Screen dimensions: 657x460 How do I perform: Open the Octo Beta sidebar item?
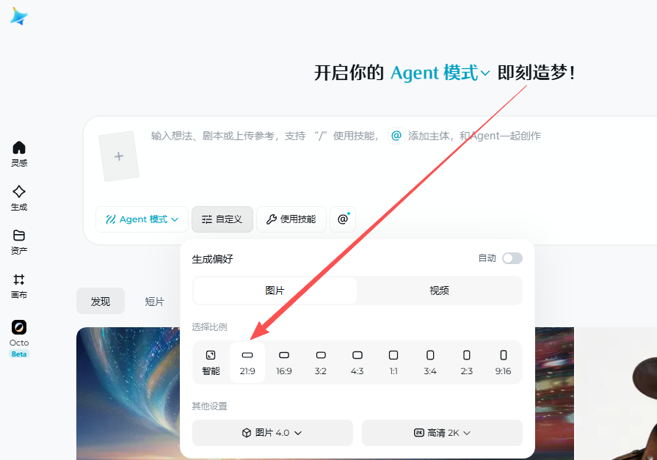19,338
